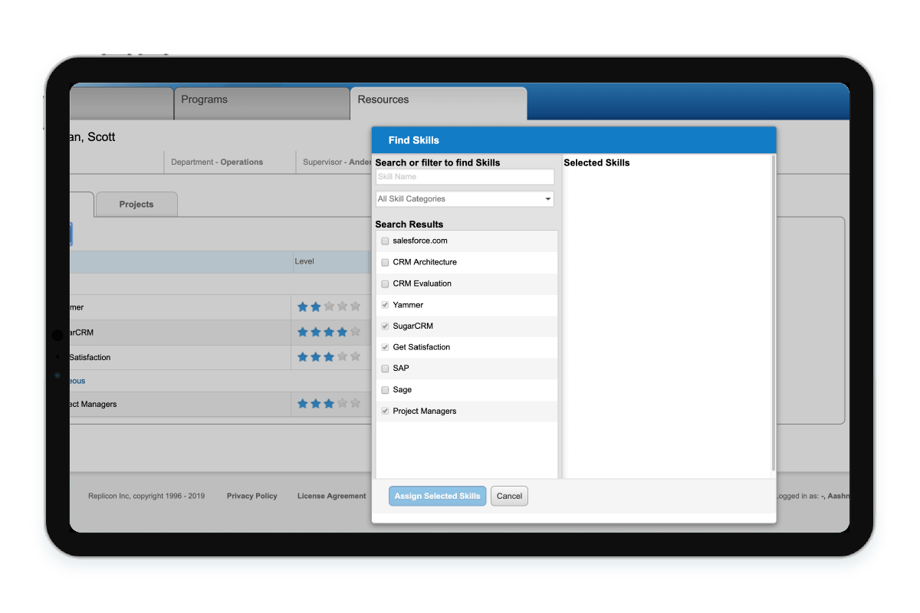Click Assign Selected Skills button
Viewport: 920px width, 613px height.
pyautogui.click(x=437, y=496)
